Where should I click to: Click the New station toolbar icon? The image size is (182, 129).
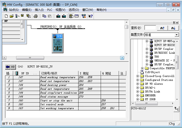(6, 16)
